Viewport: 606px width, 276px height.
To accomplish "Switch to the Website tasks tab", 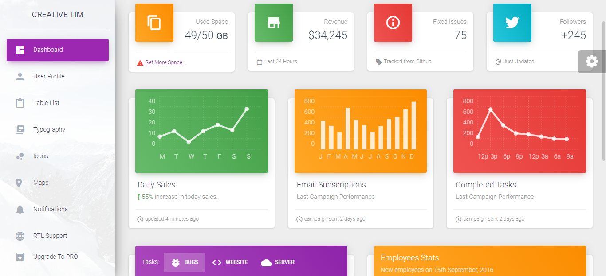I will click(230, 262).
